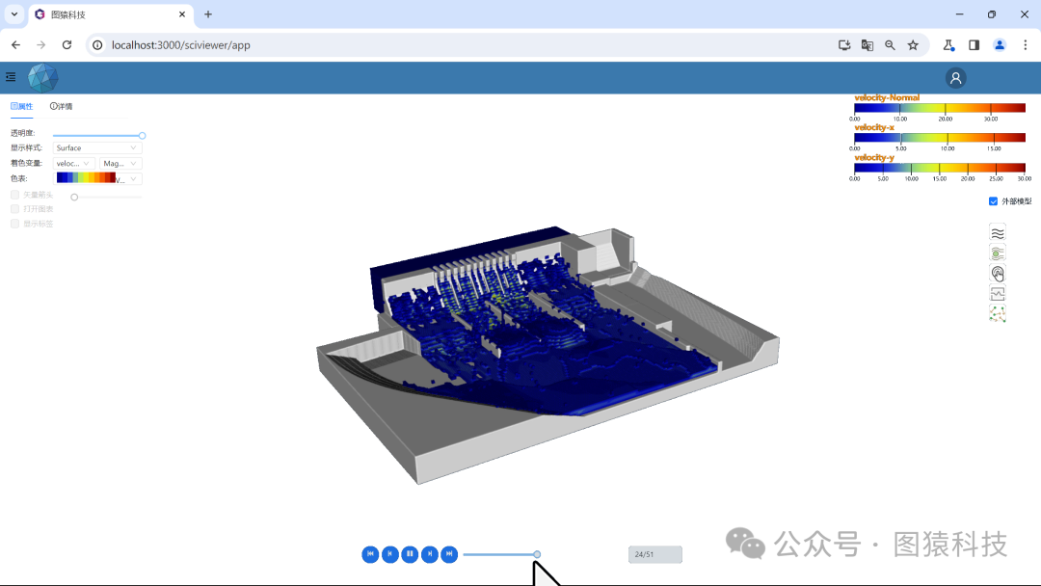Click the velocity-y color legend bar
Screen dimensions: 1041x586
(940, 168)
